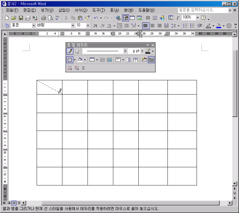Screen dimensions: 239x213
Task: Toggle italic 가 formatting
Action: [102, 26]
